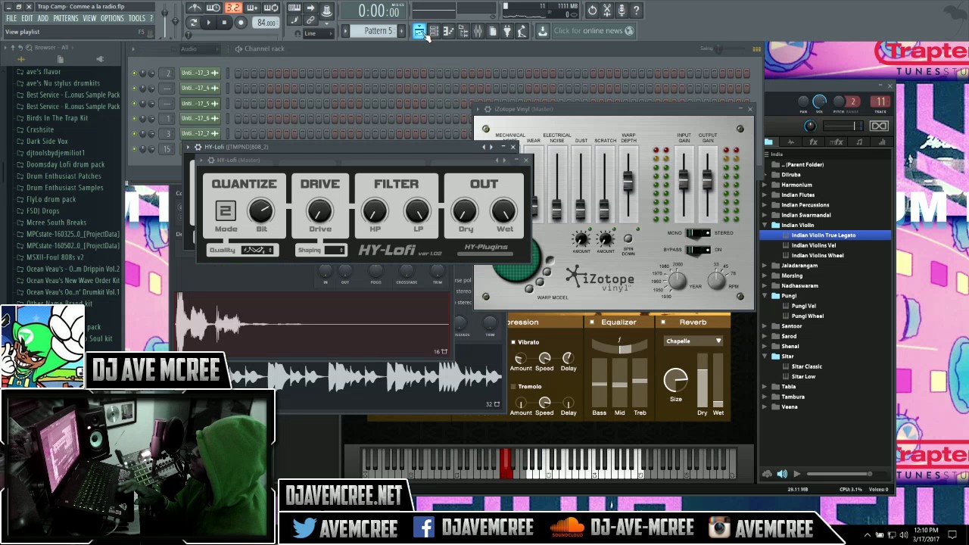Open the Chapelle reverb preset dropdown

click(693, 341)
